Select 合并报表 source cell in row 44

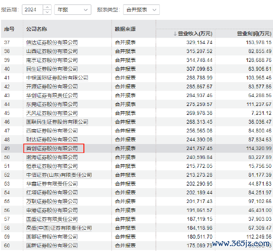(x=125, y=104)
